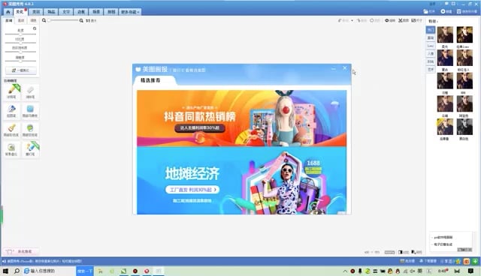
Task: Open the 抖音同款热销榜 banner
Action: point(242,118)
